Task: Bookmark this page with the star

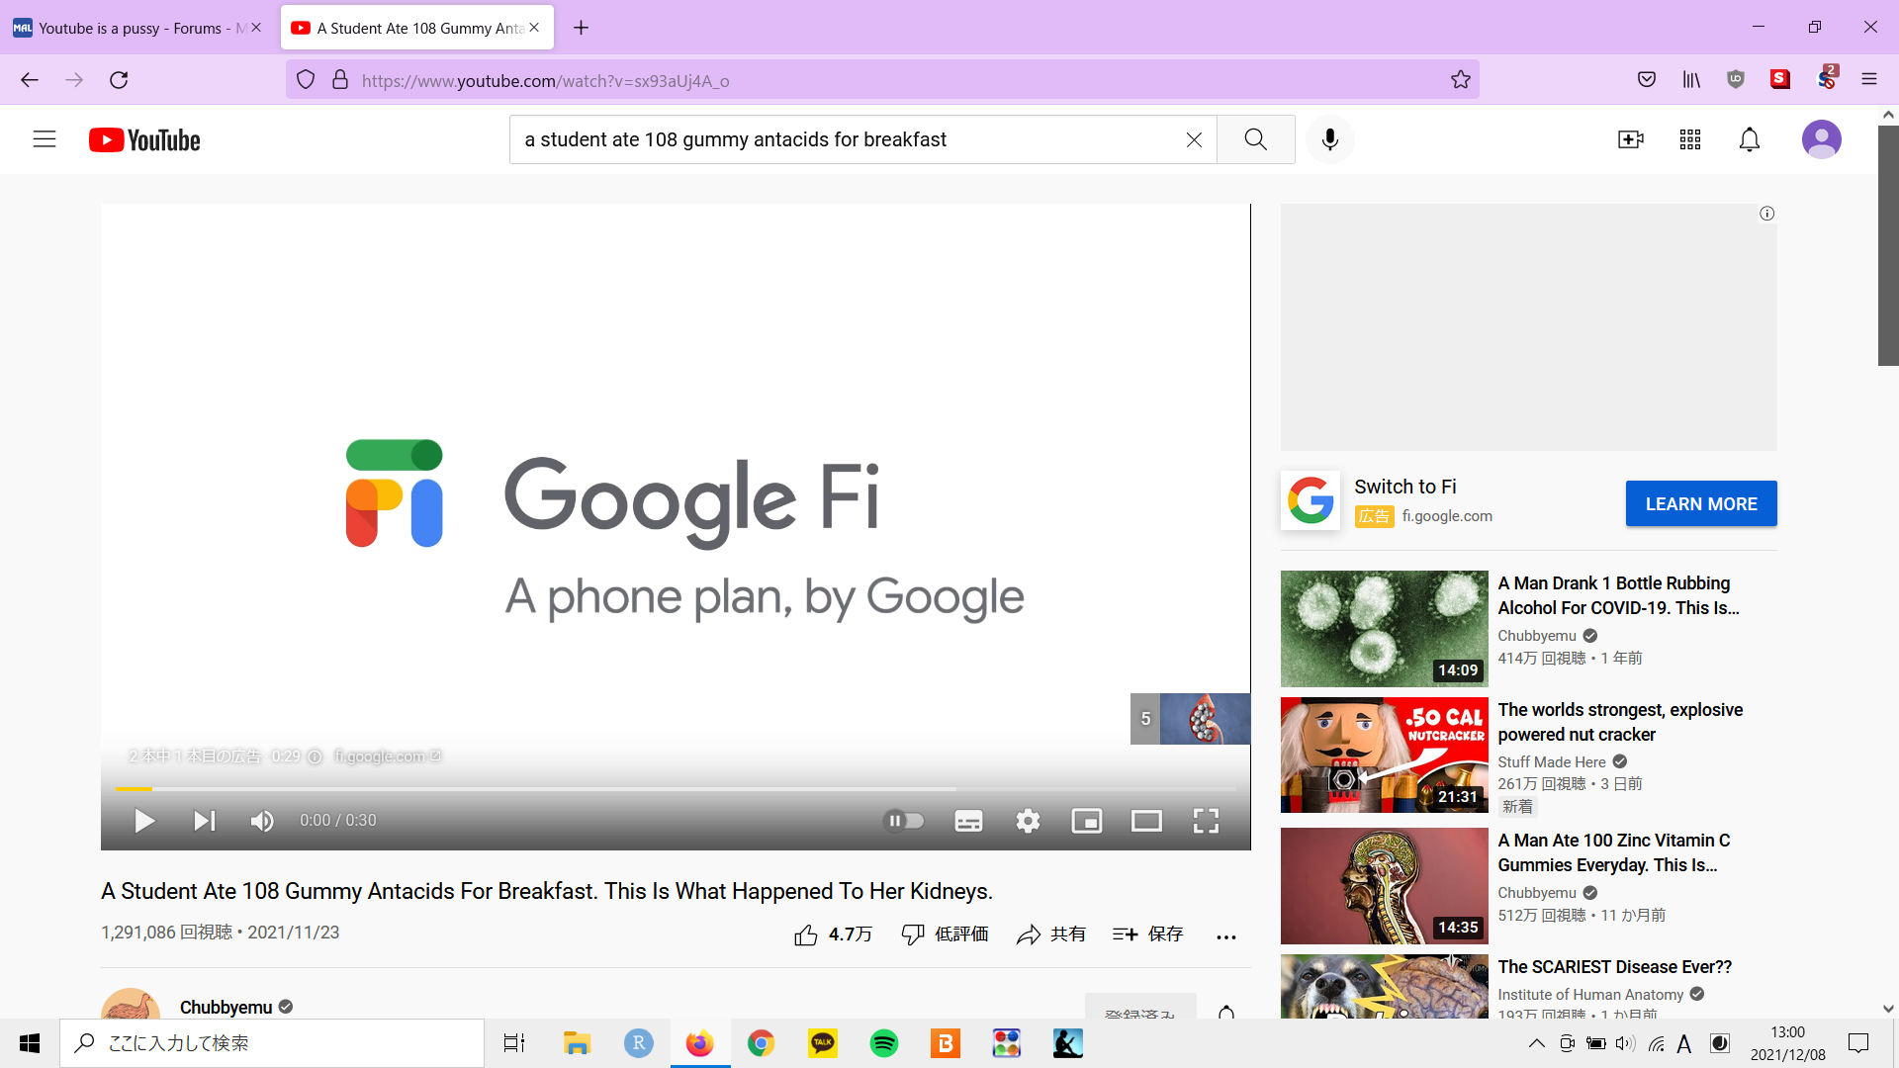Action: coord(1460,80)
